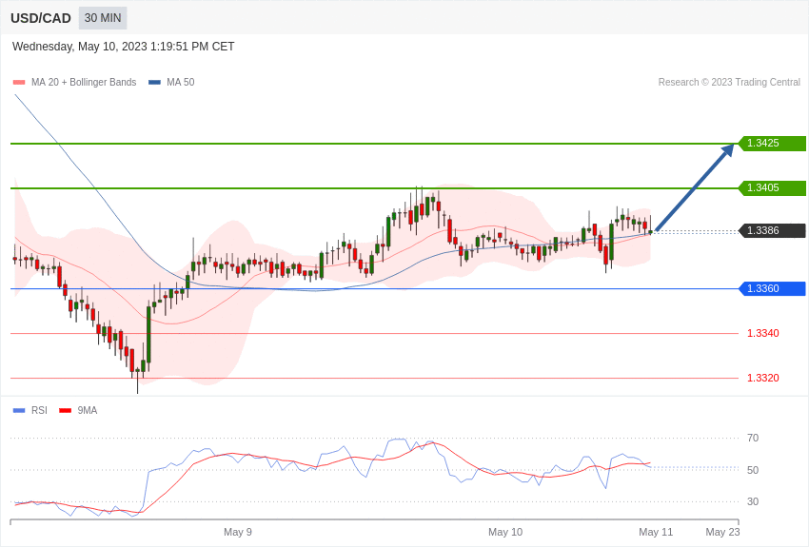Click the Wednesday, May 10, 2023 timestamp
809x548 pixels.
(123, 47)
